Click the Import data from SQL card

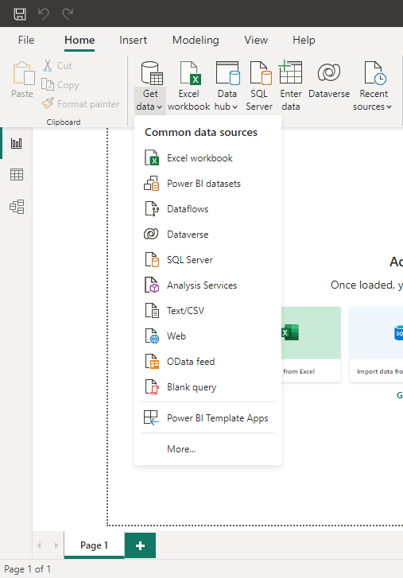[376, 344]
